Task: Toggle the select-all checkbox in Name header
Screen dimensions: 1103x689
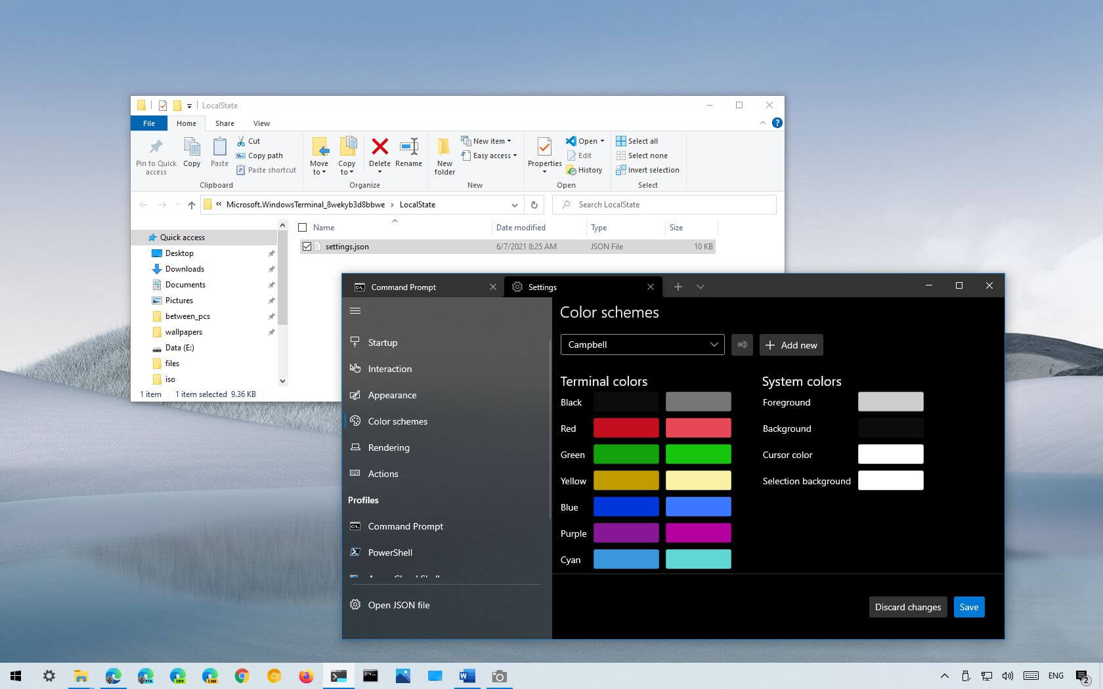Action: click(303, 228)
